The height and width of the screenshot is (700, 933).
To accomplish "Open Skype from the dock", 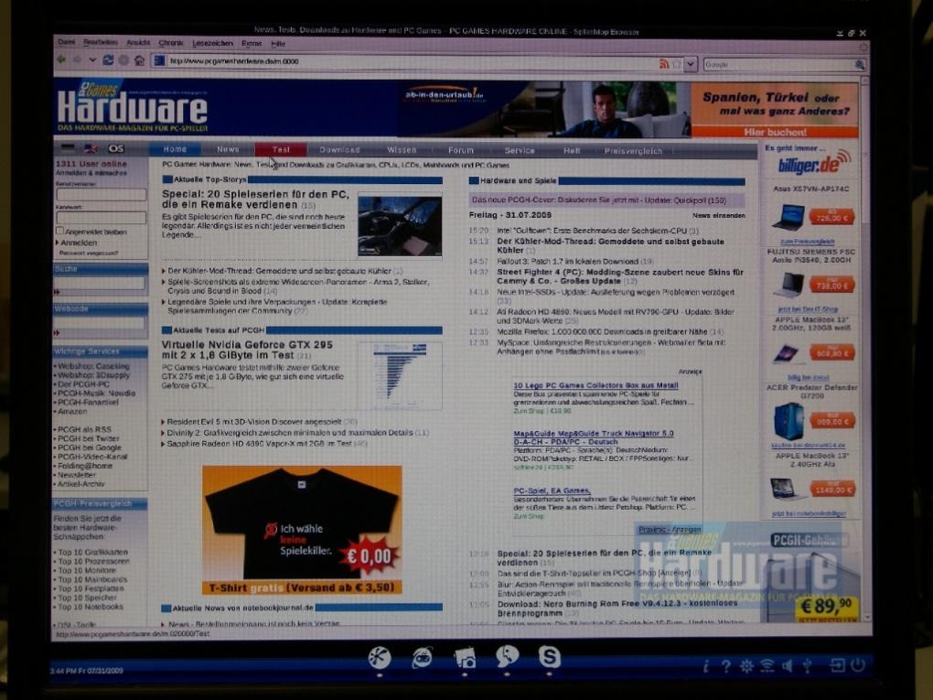I will pyautogui.click(x=549, y=657).
